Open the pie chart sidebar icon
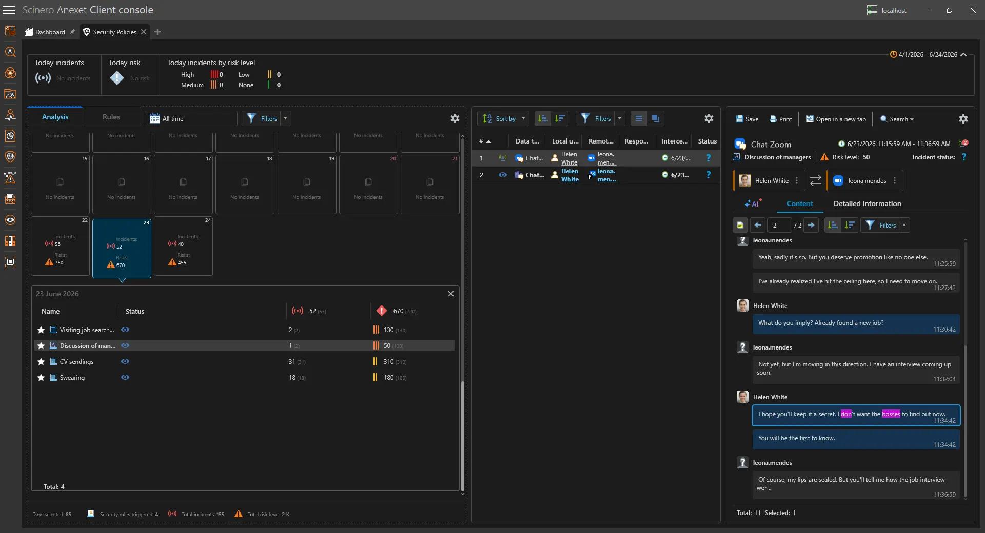985x533 pixels. [10, 136]
